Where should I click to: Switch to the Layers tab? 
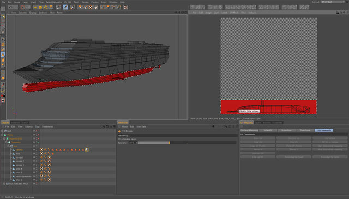tap(258, 123)
